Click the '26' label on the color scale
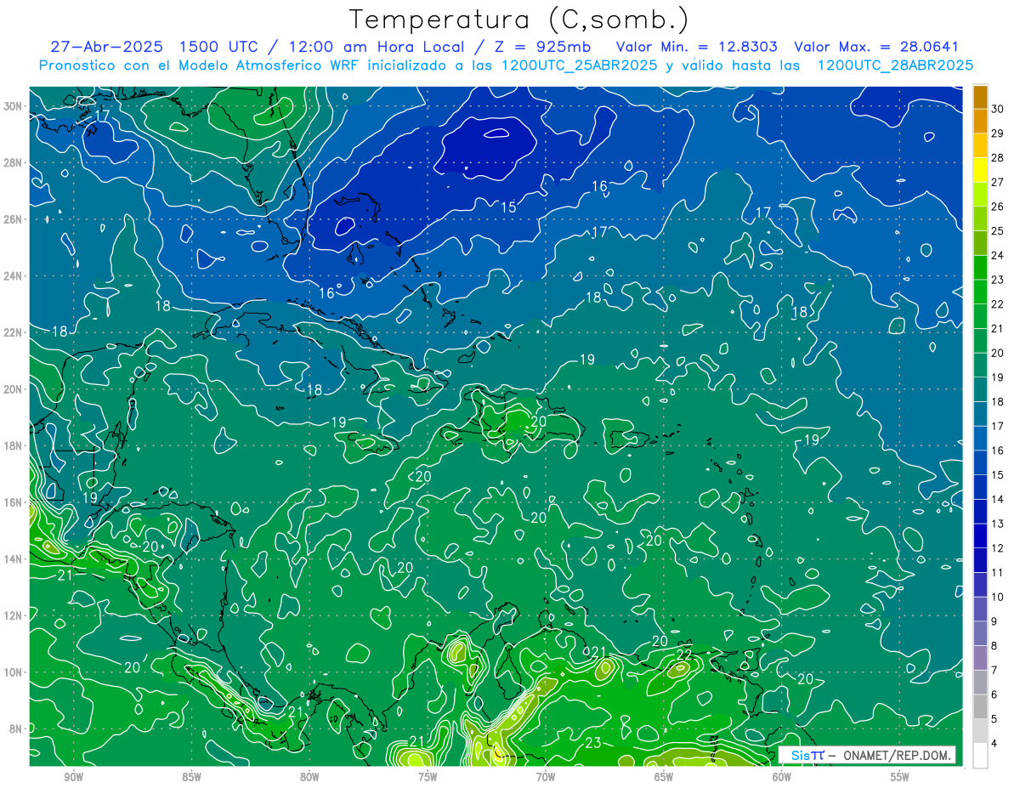Screen dimensions: 1020x788 pos(997,207)
